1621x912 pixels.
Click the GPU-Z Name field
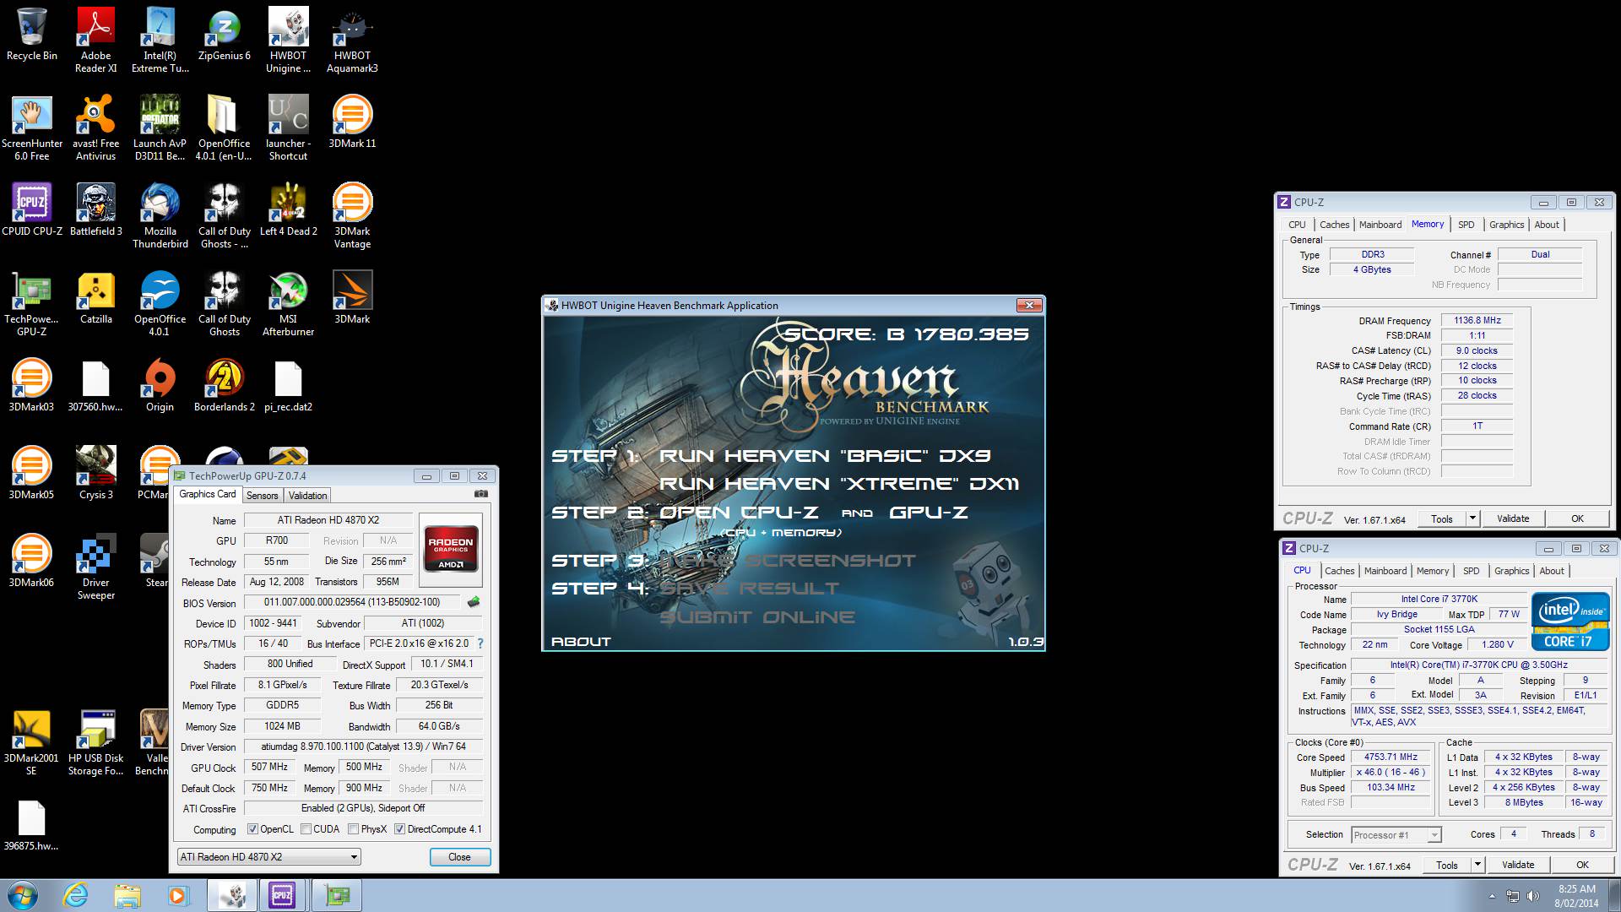click(x=327, y=520)
